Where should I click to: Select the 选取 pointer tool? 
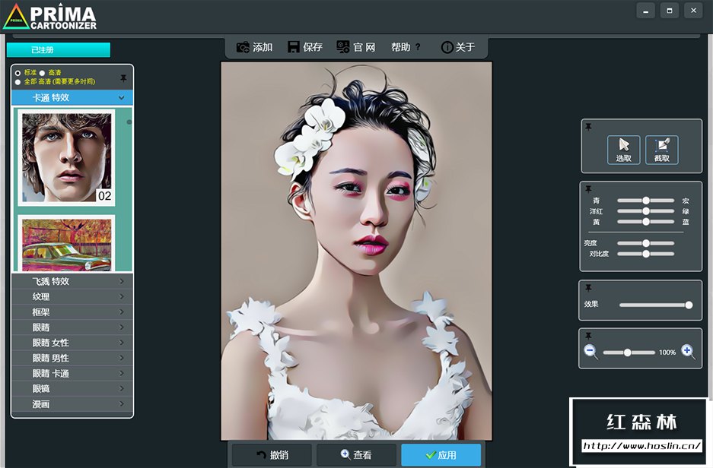pos(623,150)
